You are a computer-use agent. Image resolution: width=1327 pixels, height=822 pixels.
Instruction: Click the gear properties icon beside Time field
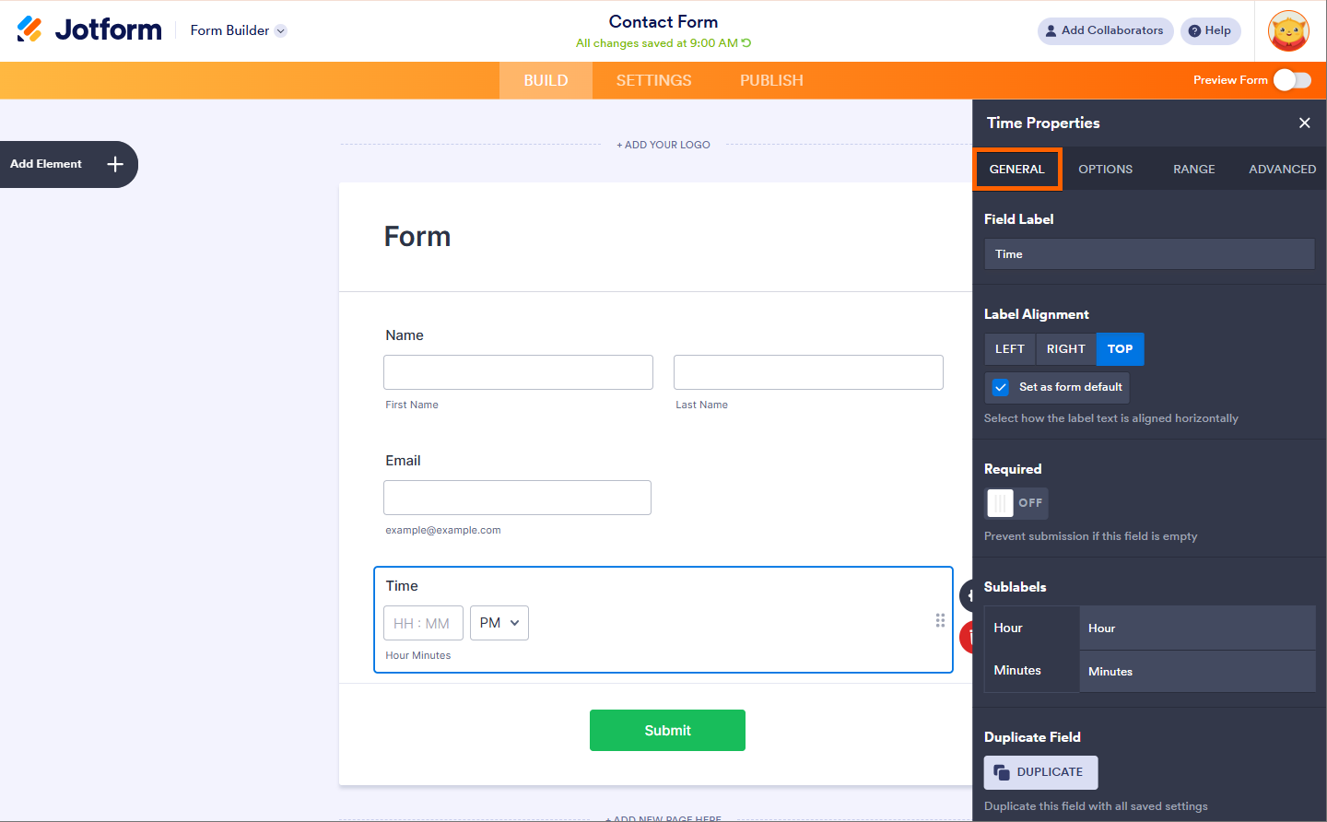pyautogui.click(x=967, y=595)
